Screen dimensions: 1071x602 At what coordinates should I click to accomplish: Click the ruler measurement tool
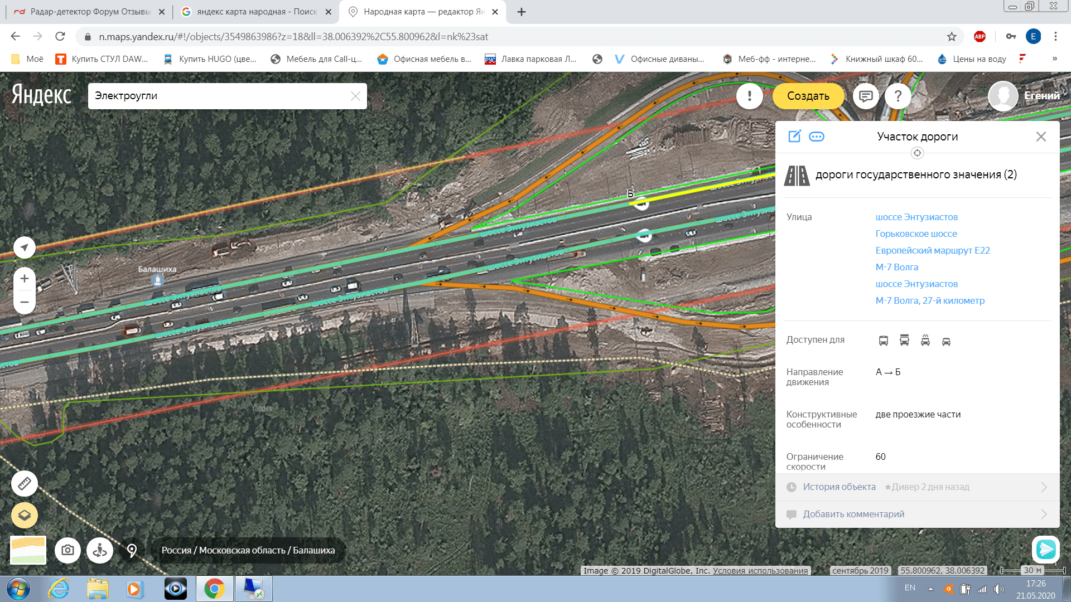point(25,483)
